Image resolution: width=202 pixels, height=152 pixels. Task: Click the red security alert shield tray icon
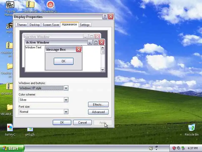pos(174,148)
